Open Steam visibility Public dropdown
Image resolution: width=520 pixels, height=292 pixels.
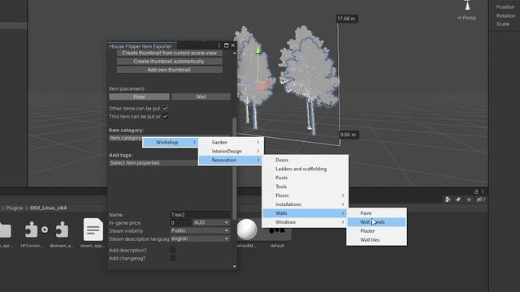pos(200,230)
